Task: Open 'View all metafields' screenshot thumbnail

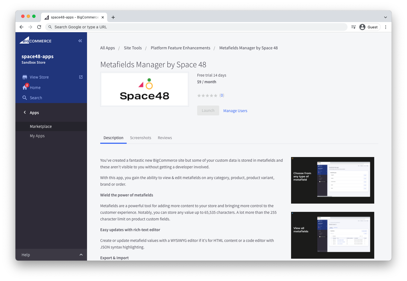Action: tap(333, 235)
